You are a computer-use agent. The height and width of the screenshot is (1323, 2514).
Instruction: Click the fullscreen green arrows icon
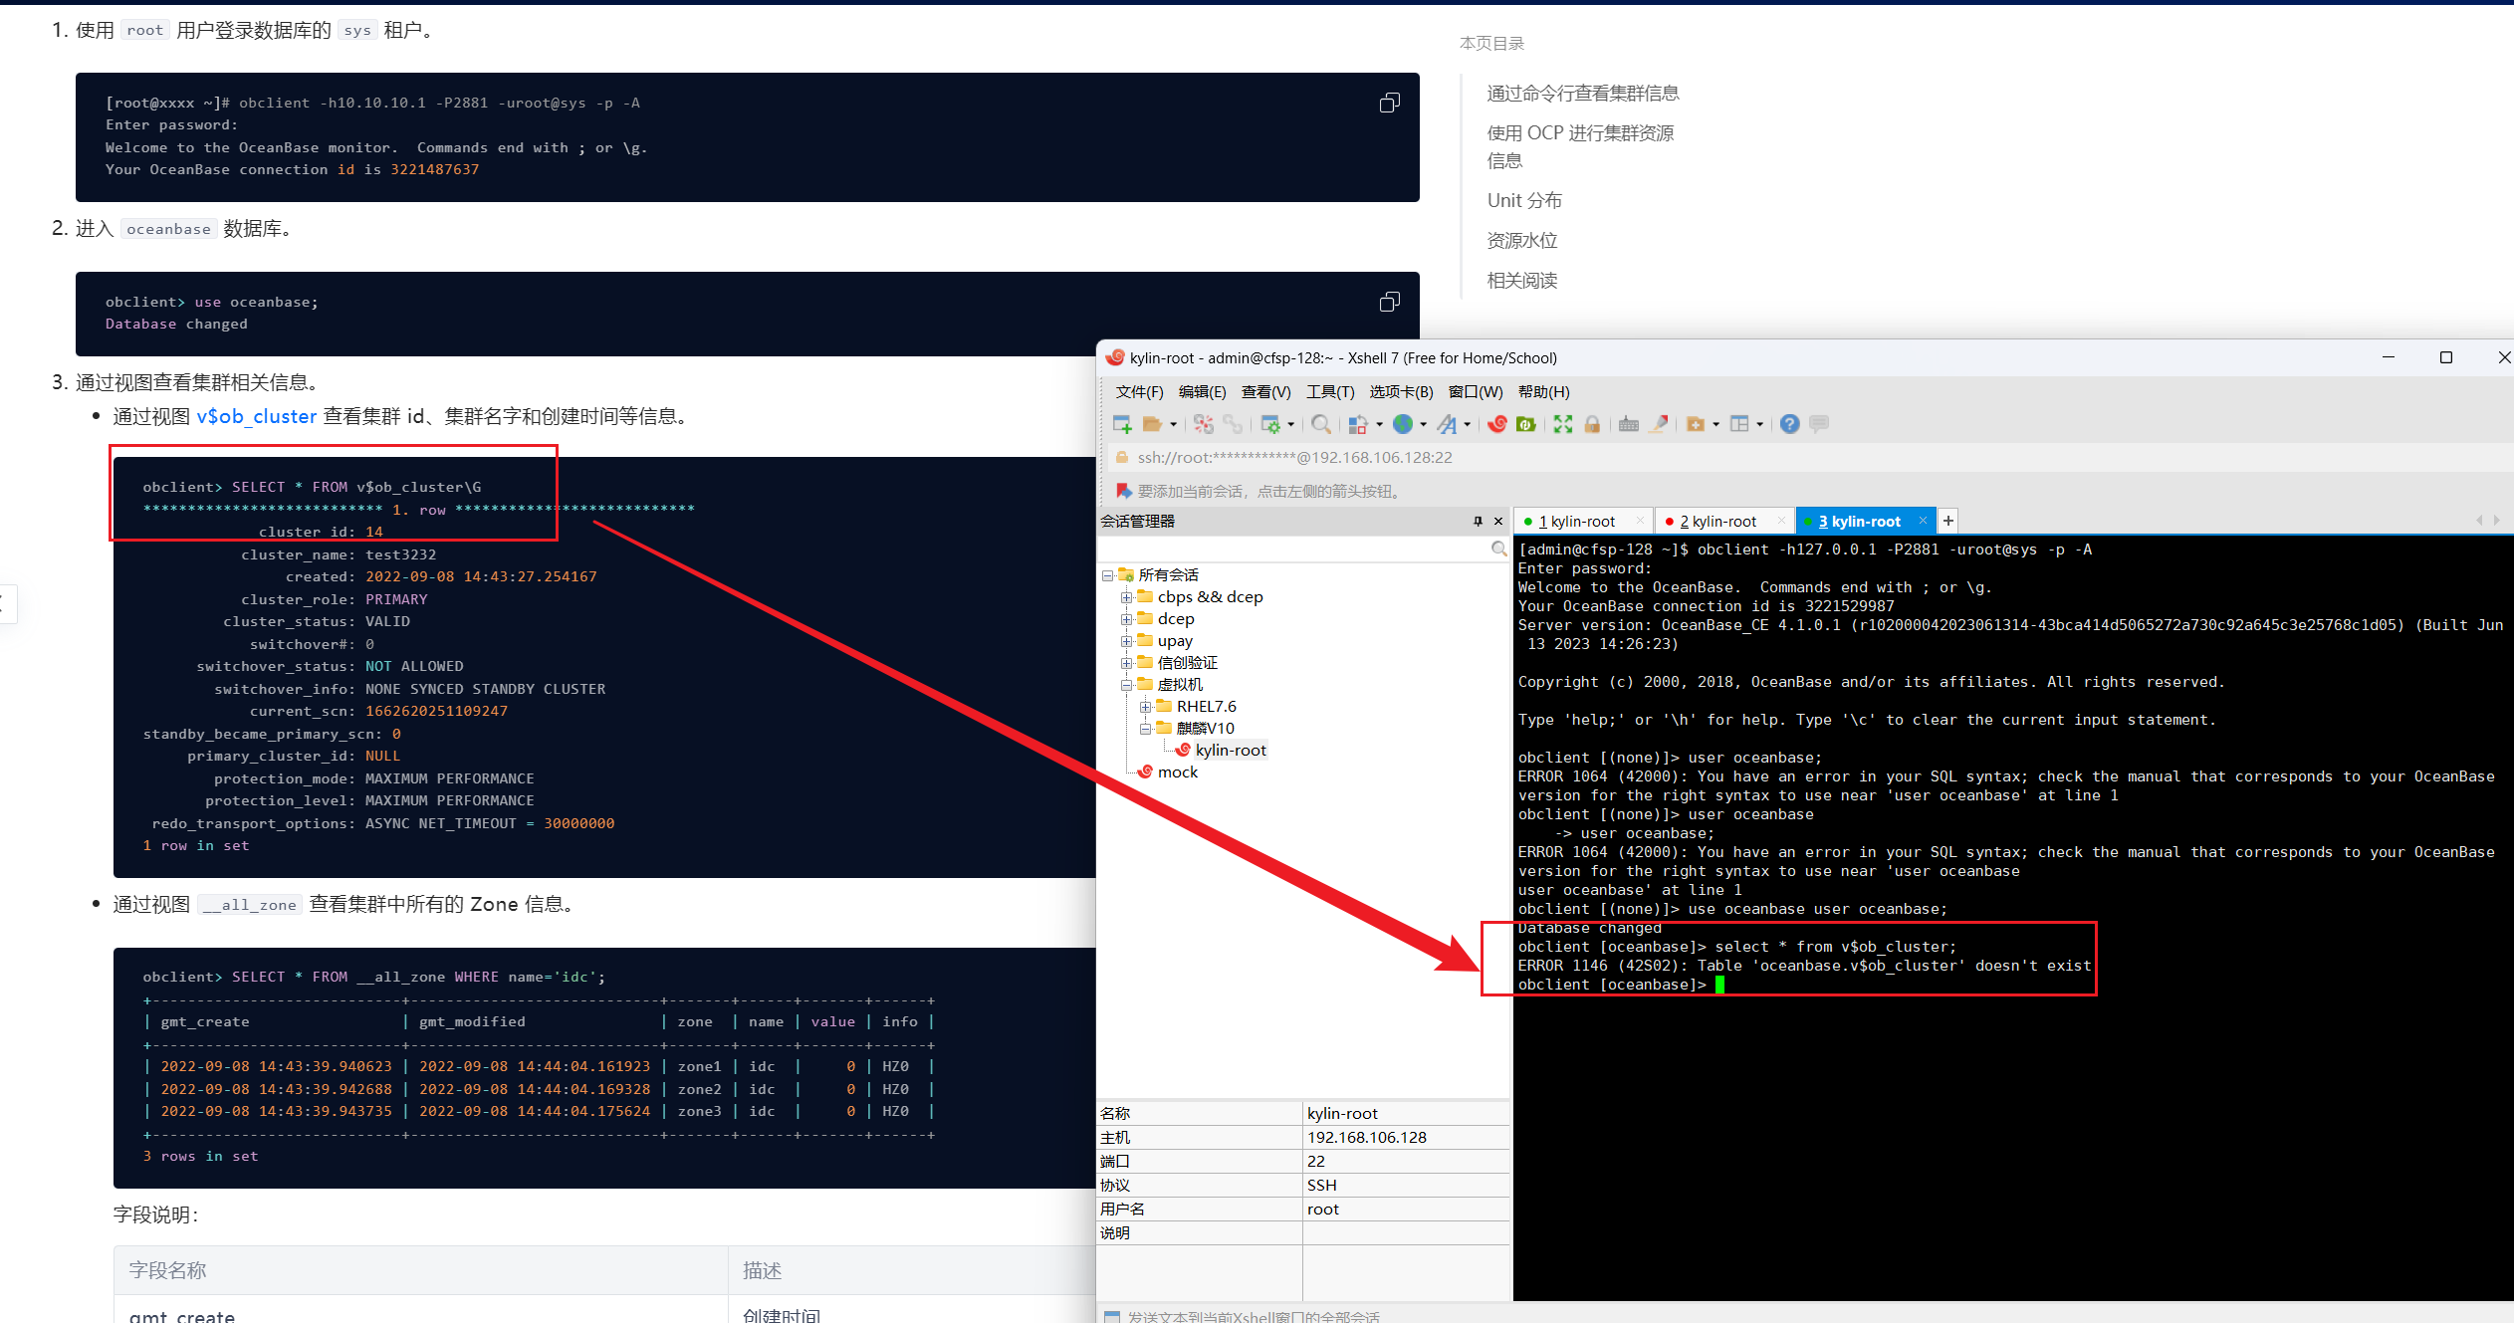pyautogui.click(x=1562, y=424)
